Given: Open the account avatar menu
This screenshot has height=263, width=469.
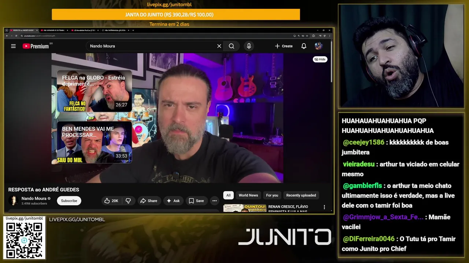Looking at the screenshot, I should pos(318,46).
